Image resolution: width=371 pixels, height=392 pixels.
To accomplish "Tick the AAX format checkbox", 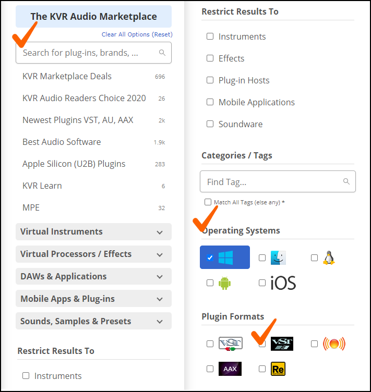I will coord(210,369).
